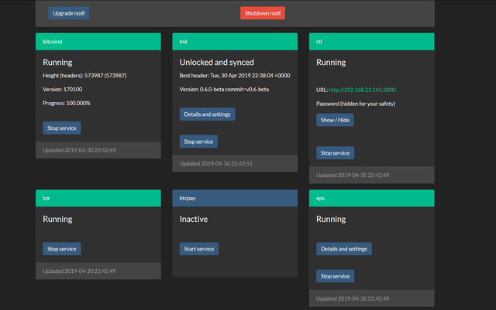Image resolution: width=496 pixels, height=310 pixels.
Task: Click lnd Version 0.6.0-beta text
Action: pyautogui.click(x=224, y=90)
